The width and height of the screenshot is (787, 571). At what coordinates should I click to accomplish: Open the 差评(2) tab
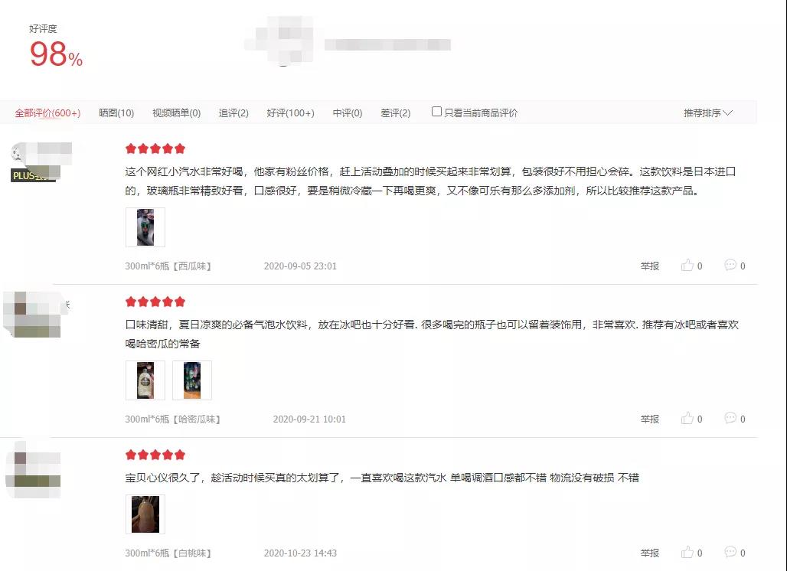(396, 113)
